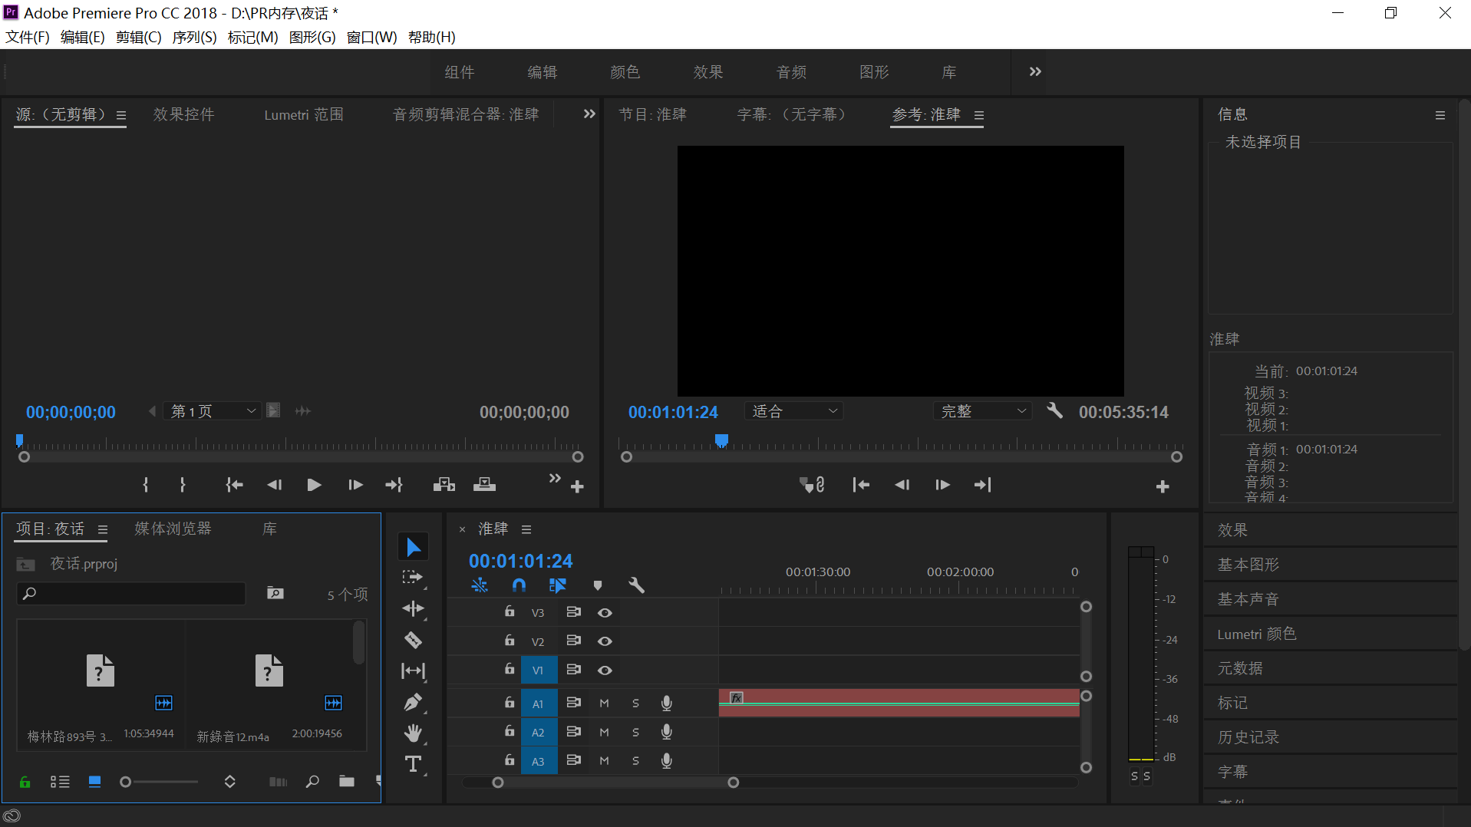Open source page dropdown 第1页
The image size is (1471, 827).
pos(213,411)
